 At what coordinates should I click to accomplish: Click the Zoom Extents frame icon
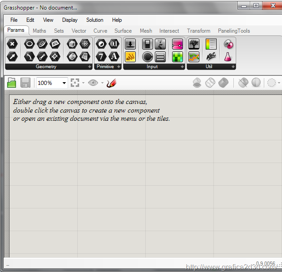[75, 83]
